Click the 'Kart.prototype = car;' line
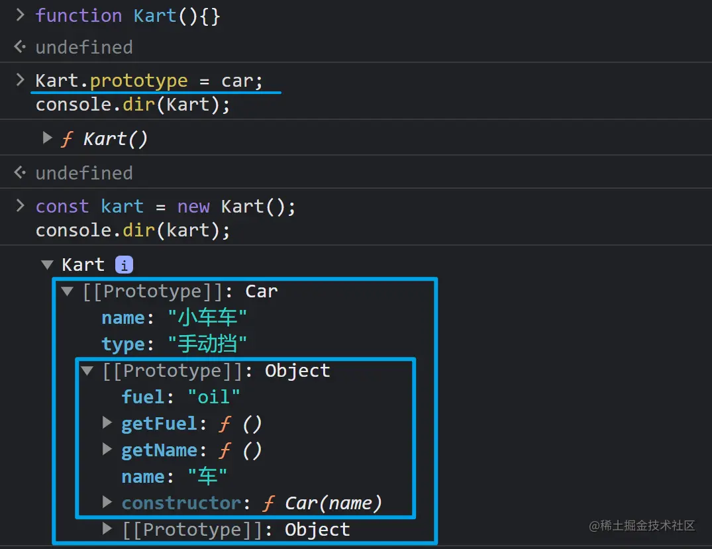 coord(149,81)
